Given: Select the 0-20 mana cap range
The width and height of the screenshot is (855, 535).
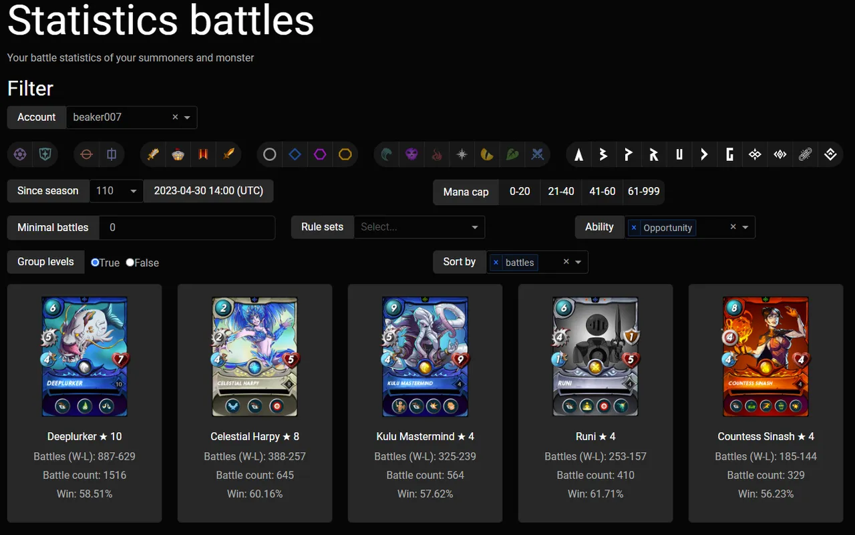Looking at the screenshot, I should [x=520, y=192].
